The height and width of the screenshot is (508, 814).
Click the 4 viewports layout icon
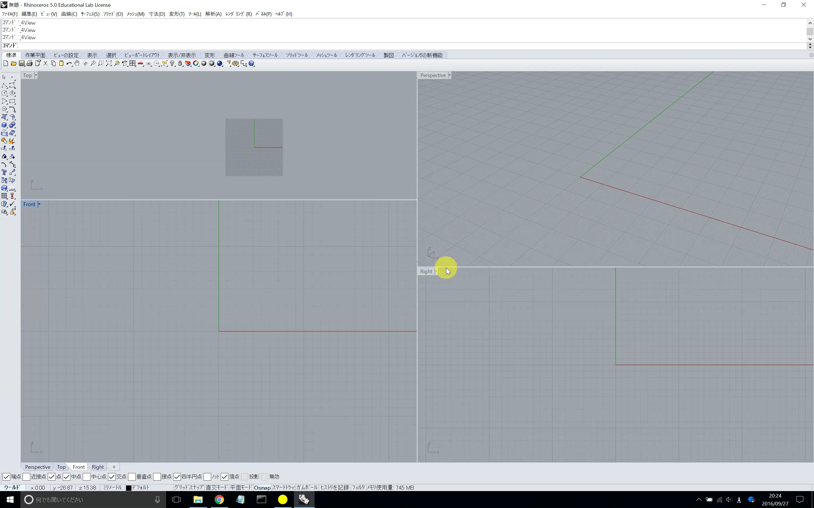(x=133, y=63)
